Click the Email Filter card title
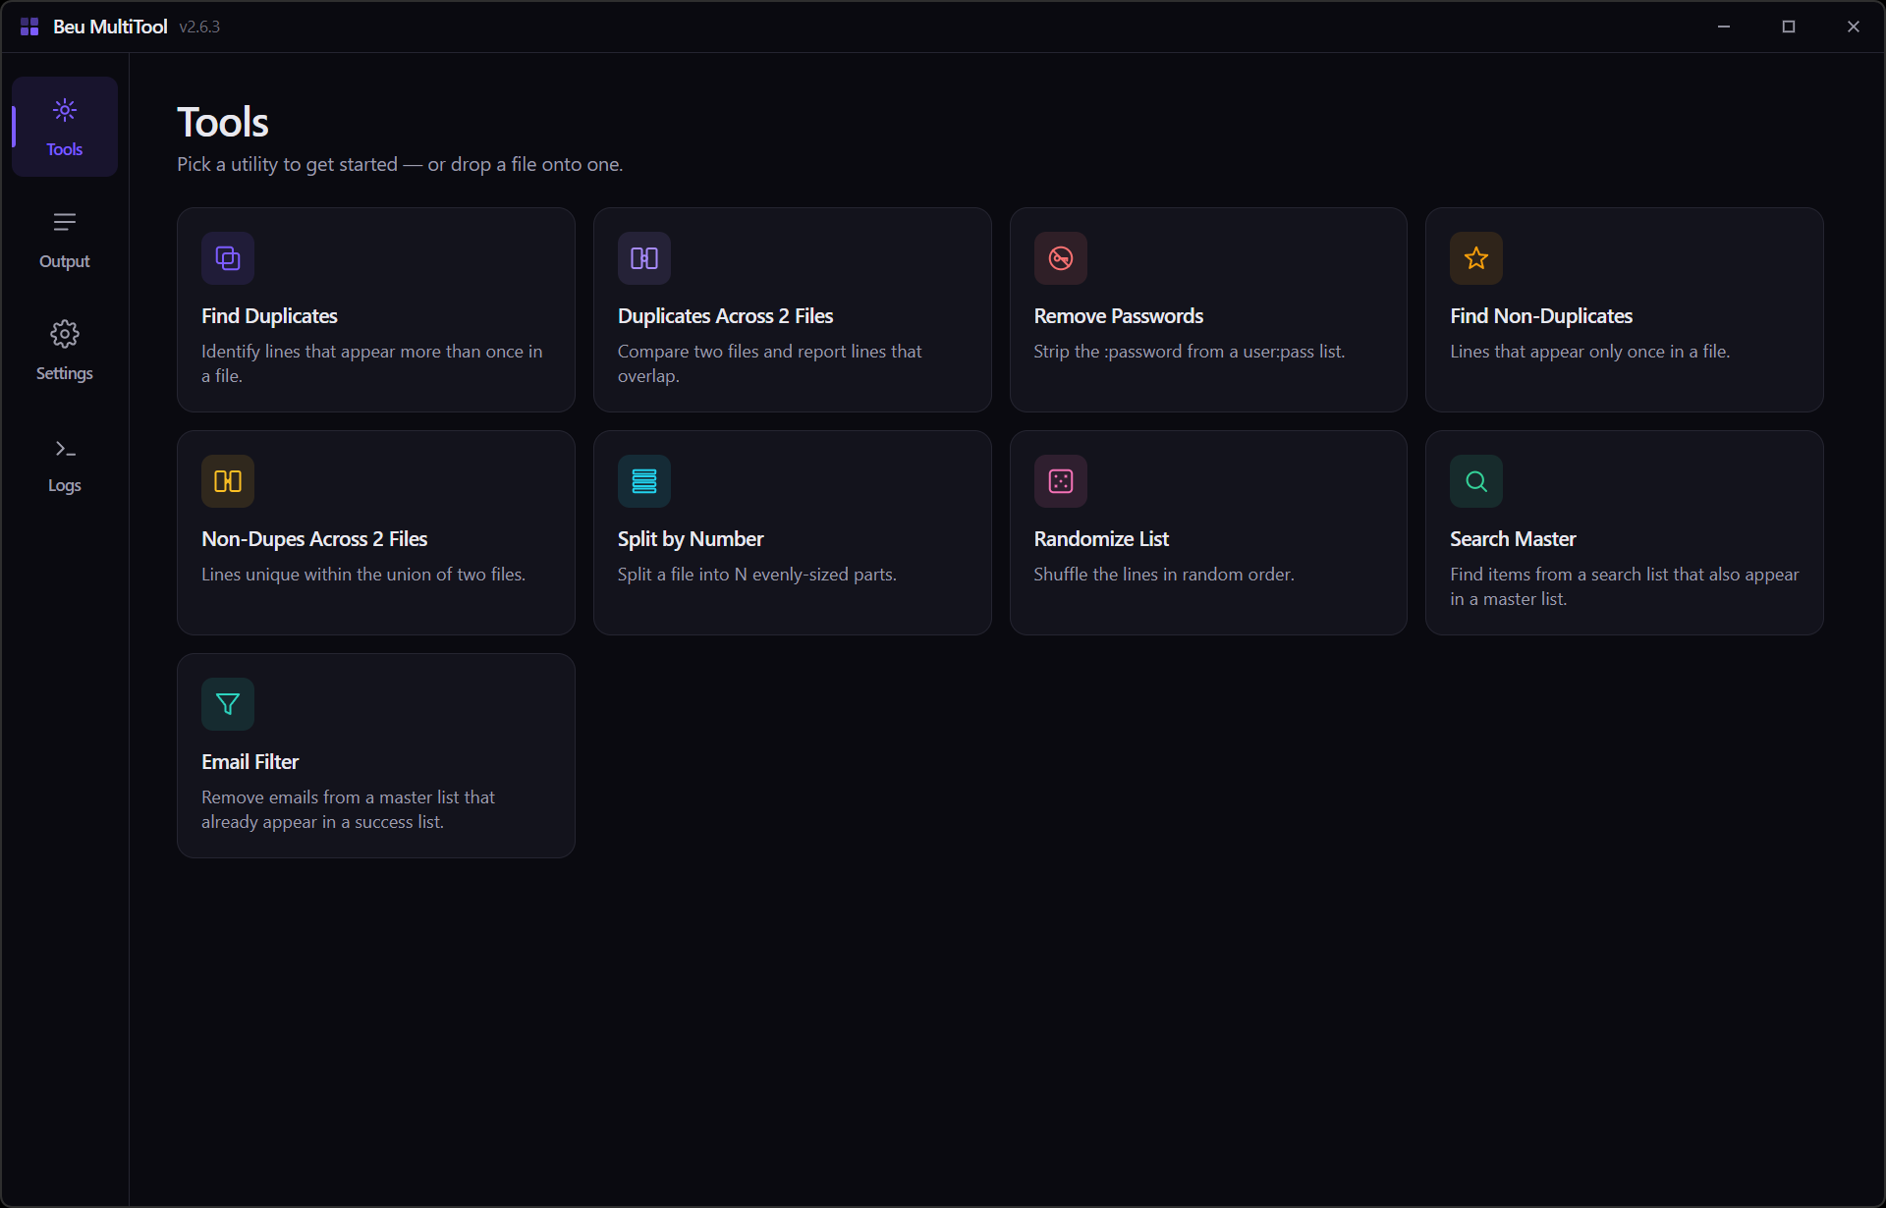Viewport: 1886px width, 1208px height. coord(250,762)
